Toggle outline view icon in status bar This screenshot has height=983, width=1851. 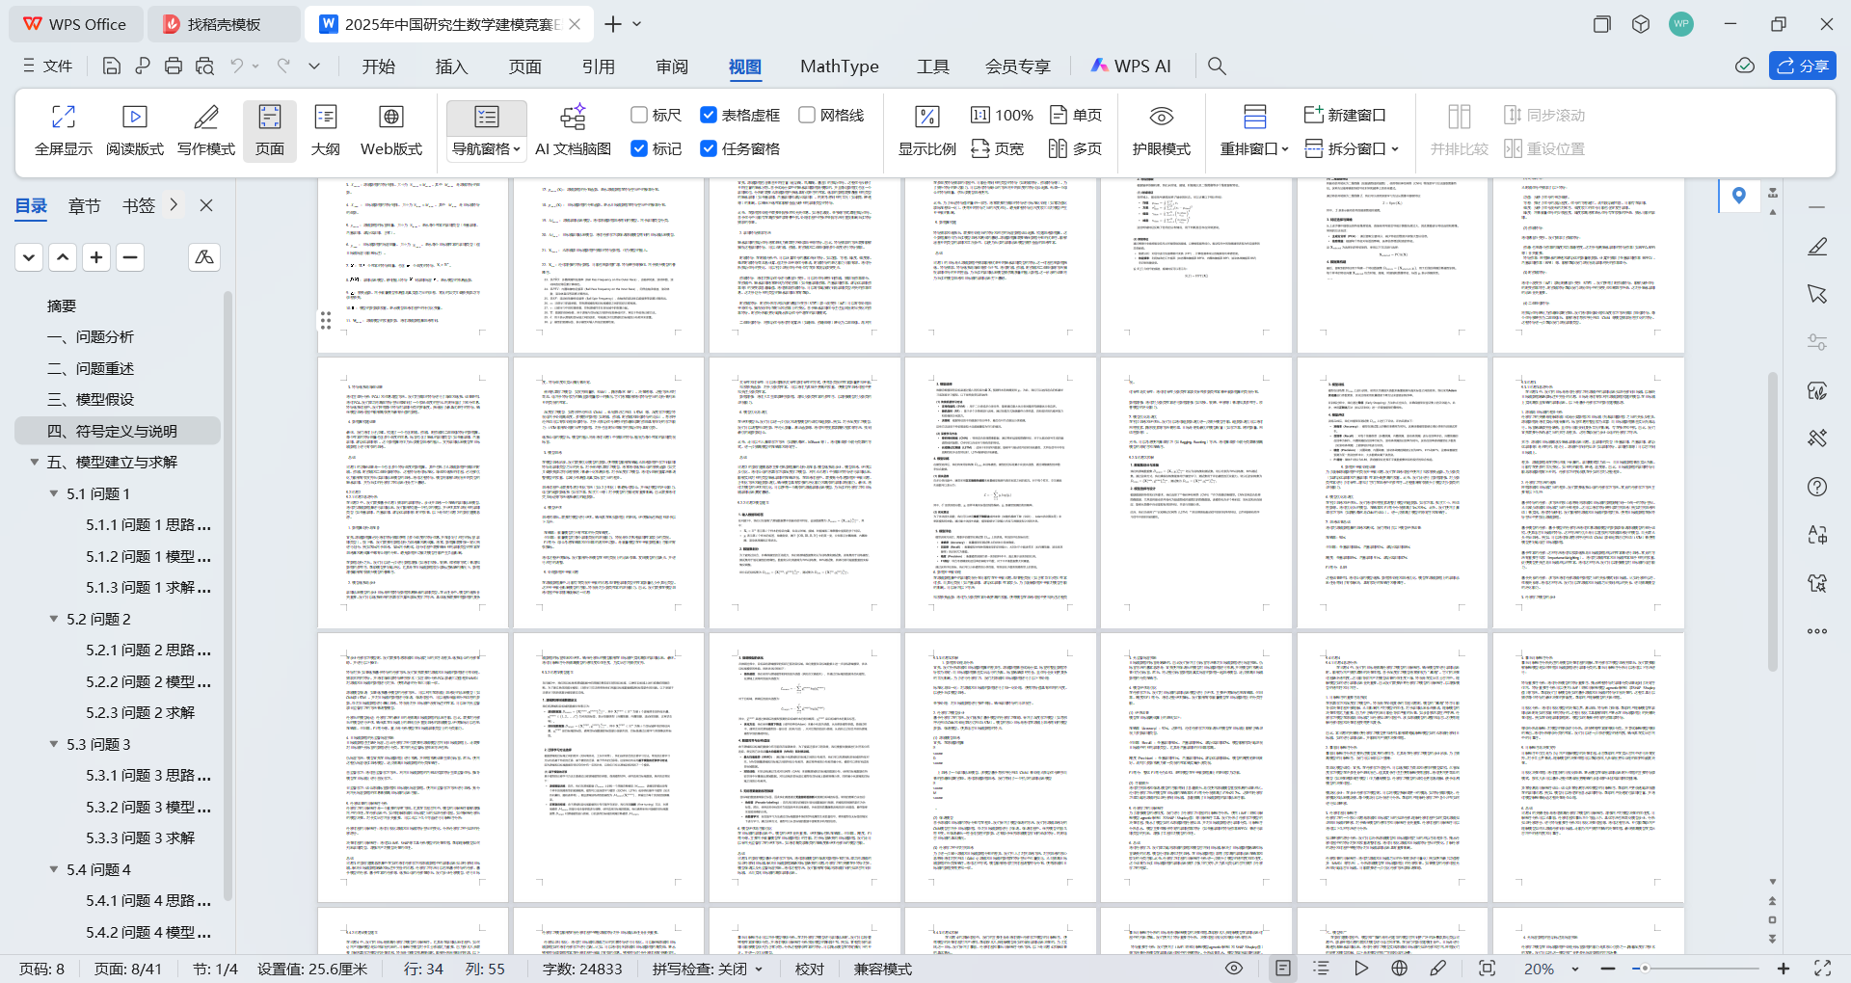pyautogui.click(x=1321, y=969)
